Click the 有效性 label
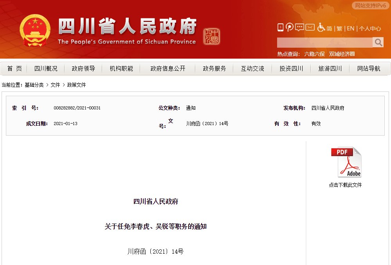This screenshot has width=391, height=265. click(287, 124)
